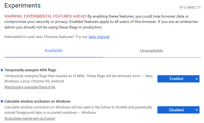Click the chevron arrow on the Enabled selector

[x=196, y=79]
